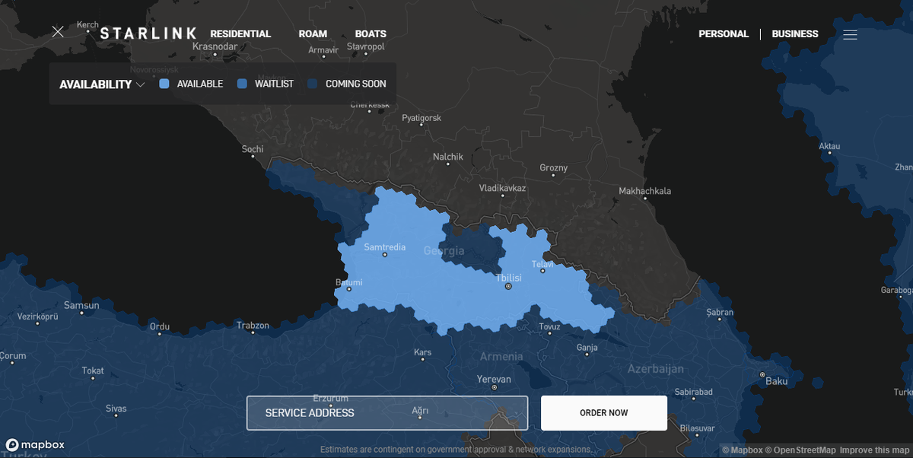Click the Tovuz city label
Image resolution: width=913 pixels, height=458 pixels.
coord(549,327)
